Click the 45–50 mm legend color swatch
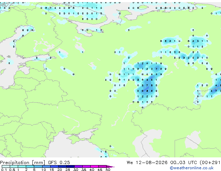This screenshot has height=171, width=221. (102, 166)
